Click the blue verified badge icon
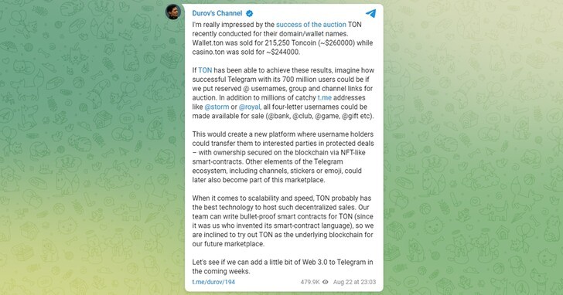The height and width of the screenshot is (295, 563). pos(249,14)
